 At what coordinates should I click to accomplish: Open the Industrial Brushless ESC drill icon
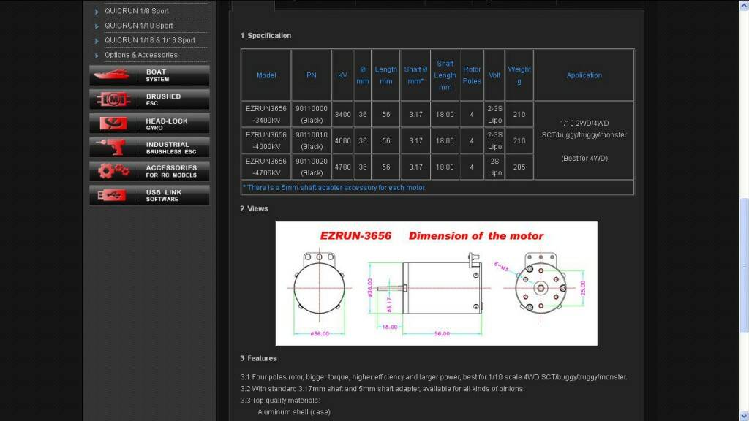[x=111, y=147]
